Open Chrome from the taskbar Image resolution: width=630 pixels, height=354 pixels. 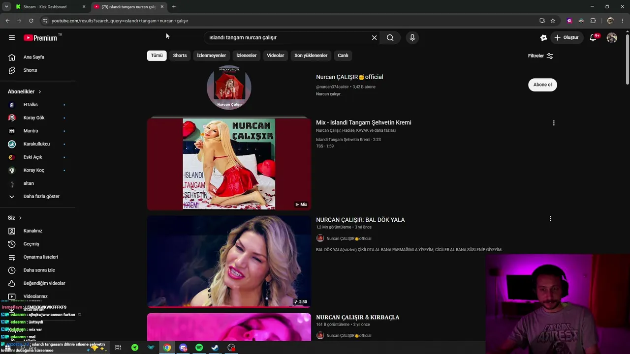tap(167, 348)
